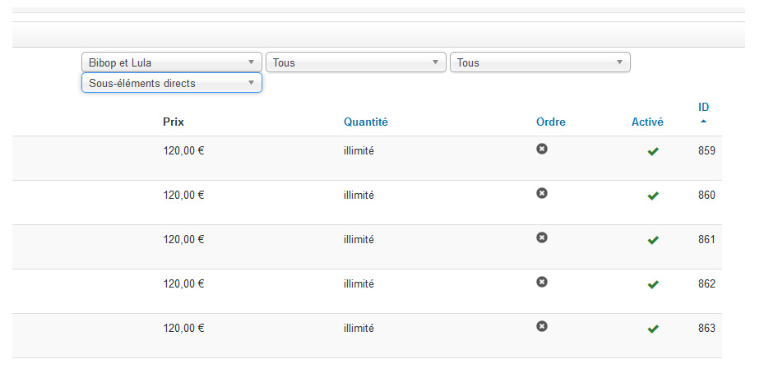Disable the active status of product 863
Screen dimensions: 778x373
(x=653, y=329)
